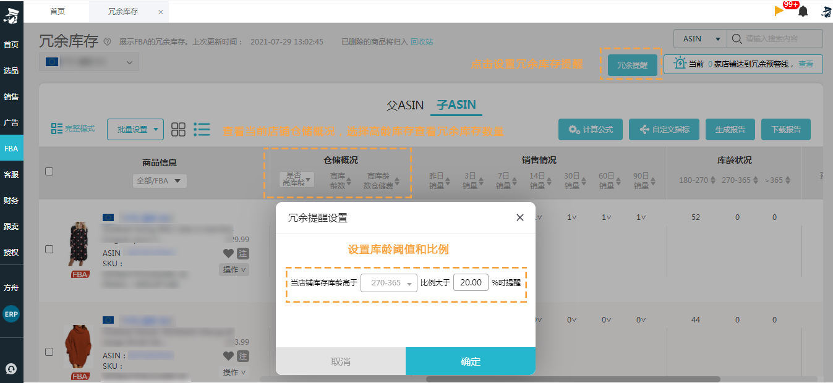Open the ERP round icon in the sidebar
This screenshot has height=383, width=833.
pyautogui.click(x=11, y=314)
